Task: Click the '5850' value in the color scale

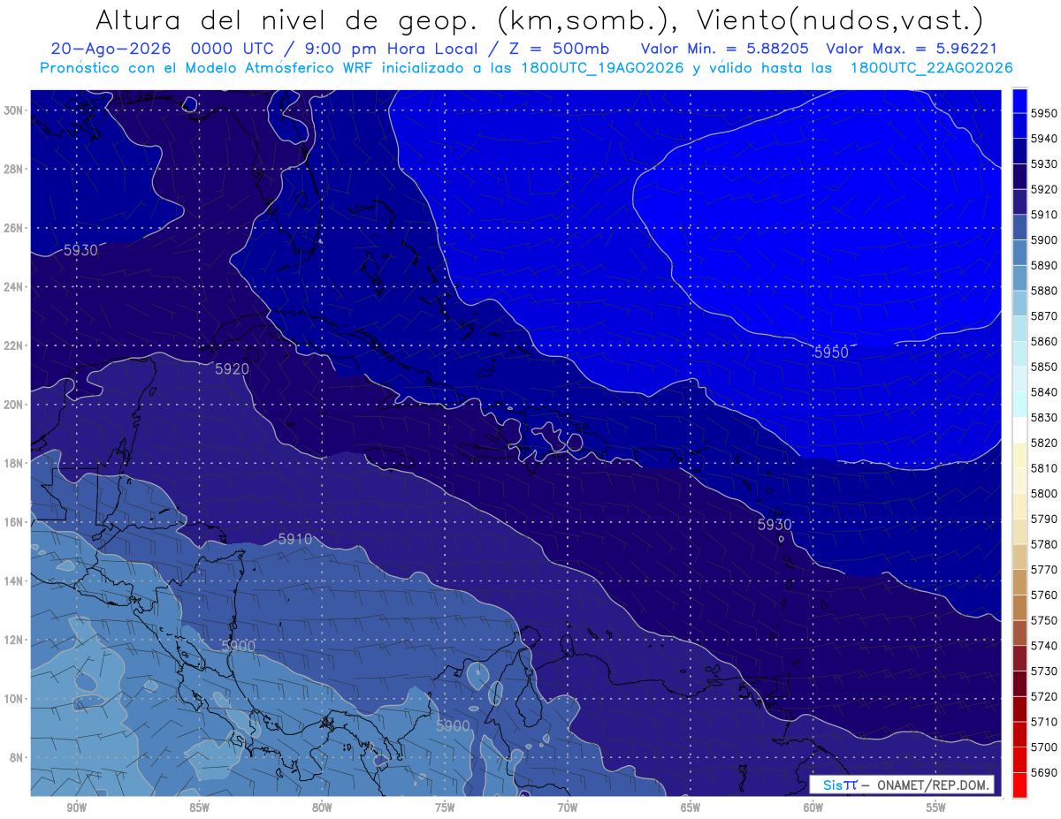Action: click(1043, 367)
